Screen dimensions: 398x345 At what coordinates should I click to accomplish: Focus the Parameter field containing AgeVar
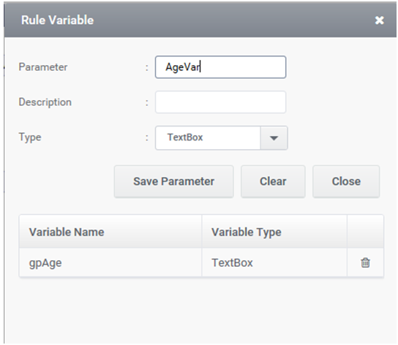pyautogui.click(x=220, y=67)
